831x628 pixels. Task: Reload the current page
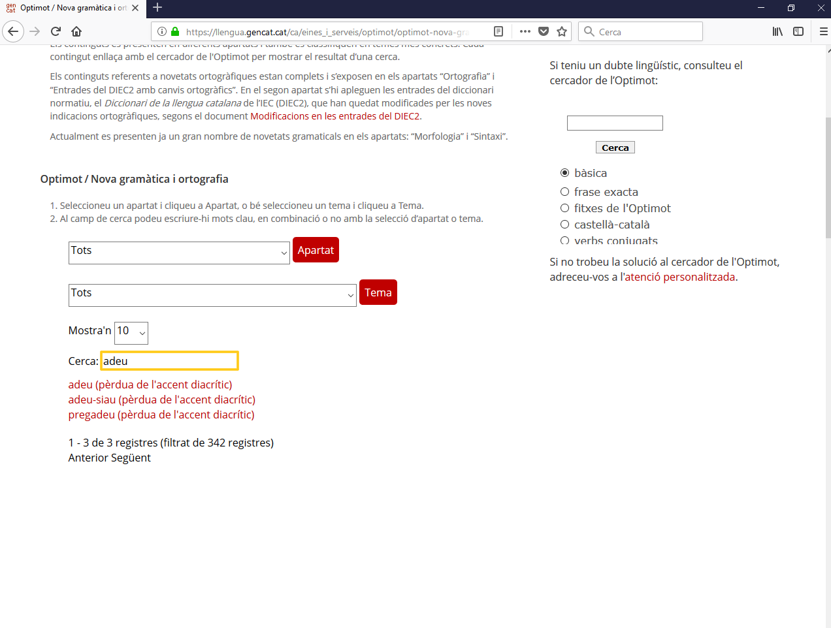point(56,31)
